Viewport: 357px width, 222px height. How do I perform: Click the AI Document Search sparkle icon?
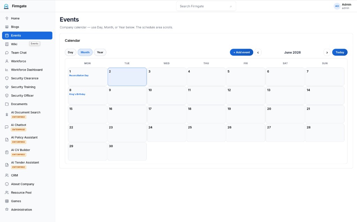7,114
